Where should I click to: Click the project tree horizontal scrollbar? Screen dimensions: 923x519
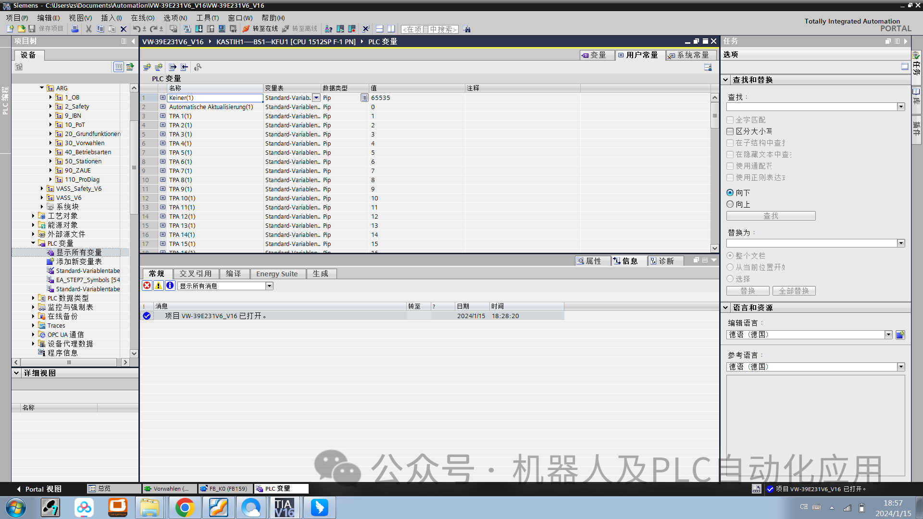click(69, 362)
